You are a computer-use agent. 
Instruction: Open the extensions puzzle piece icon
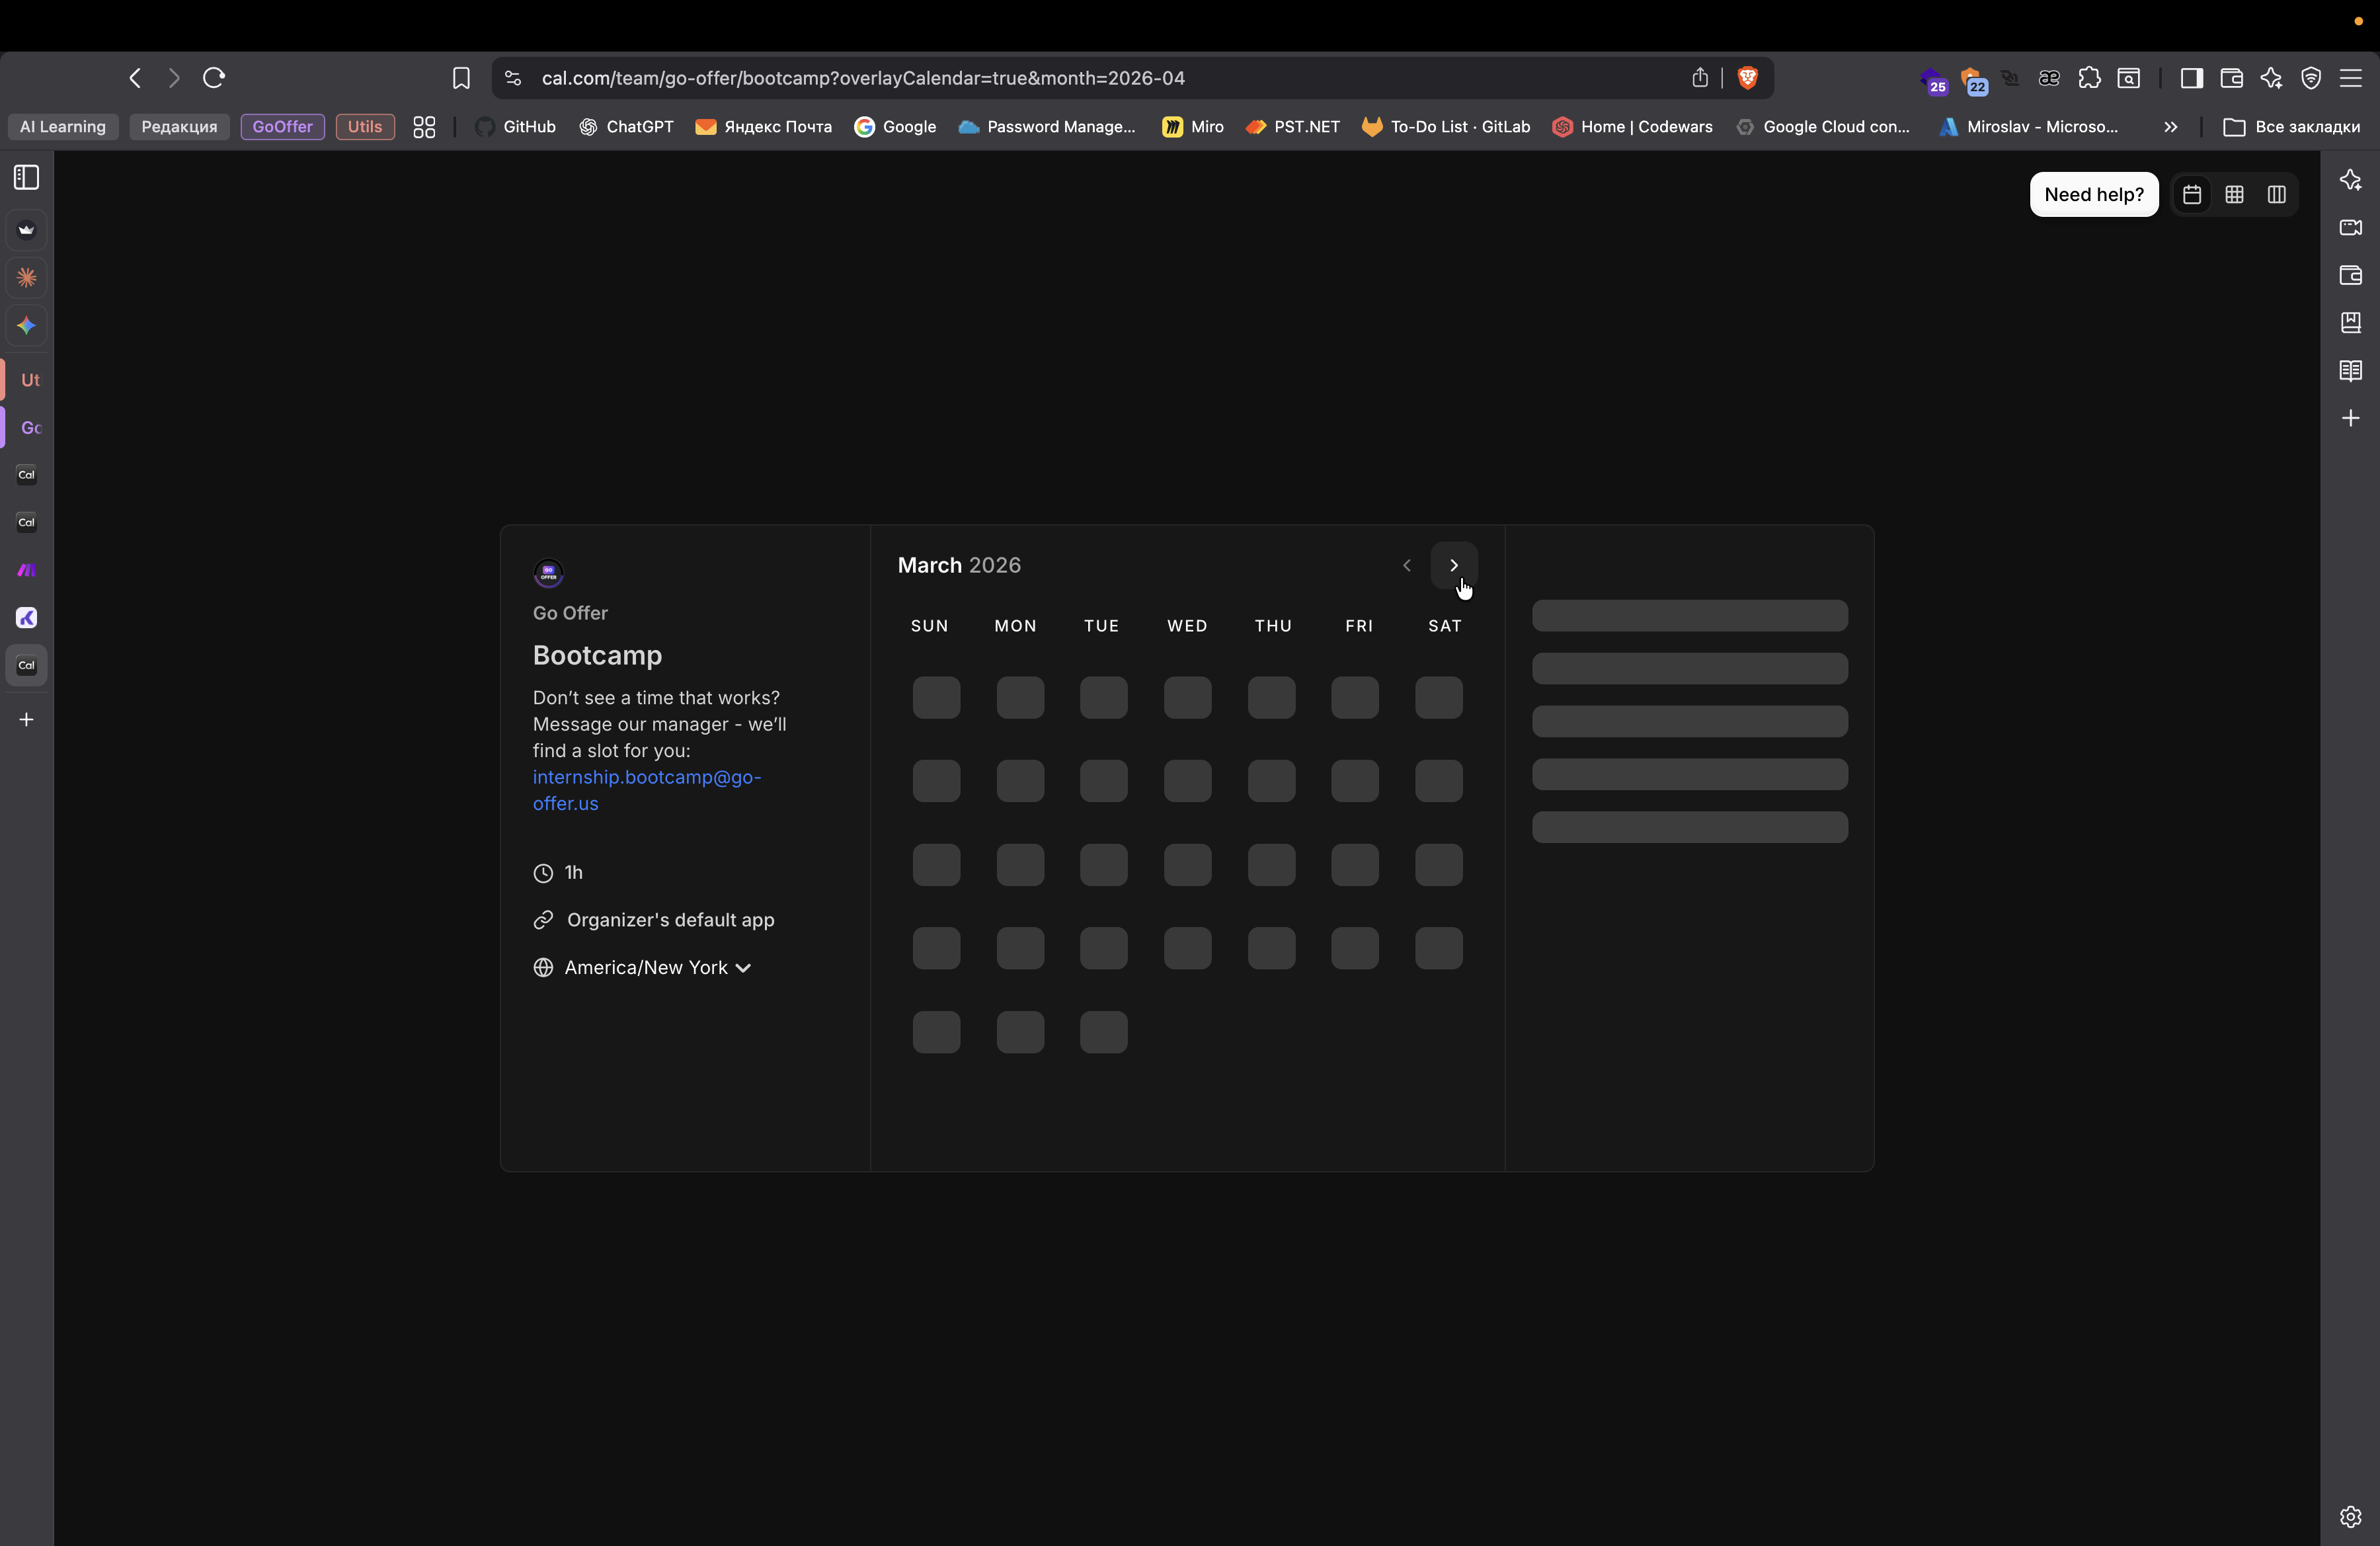(2089, 78)
